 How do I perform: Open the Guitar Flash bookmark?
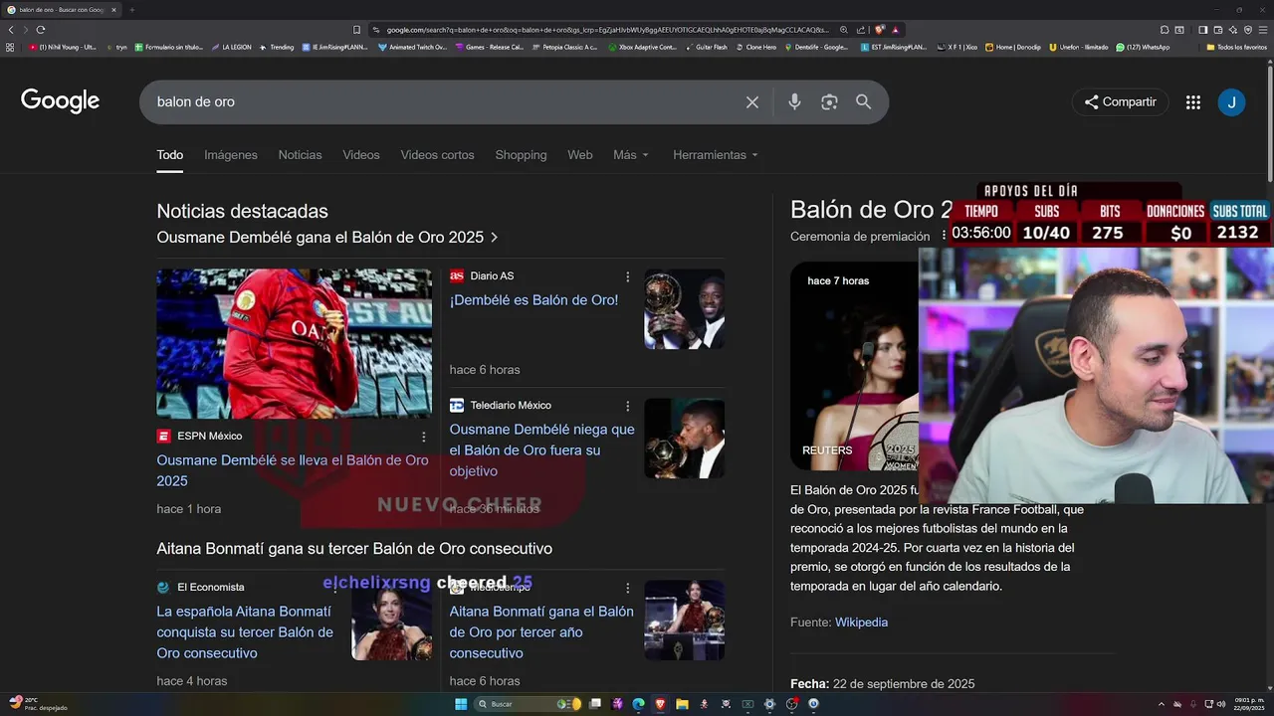[x=707, y=47]
